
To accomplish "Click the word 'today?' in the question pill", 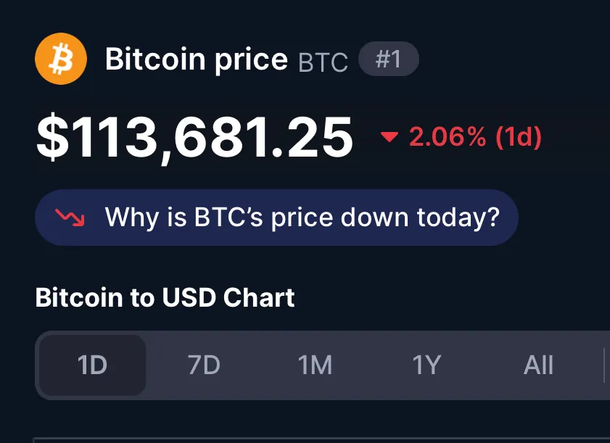I will pos(458,218).
